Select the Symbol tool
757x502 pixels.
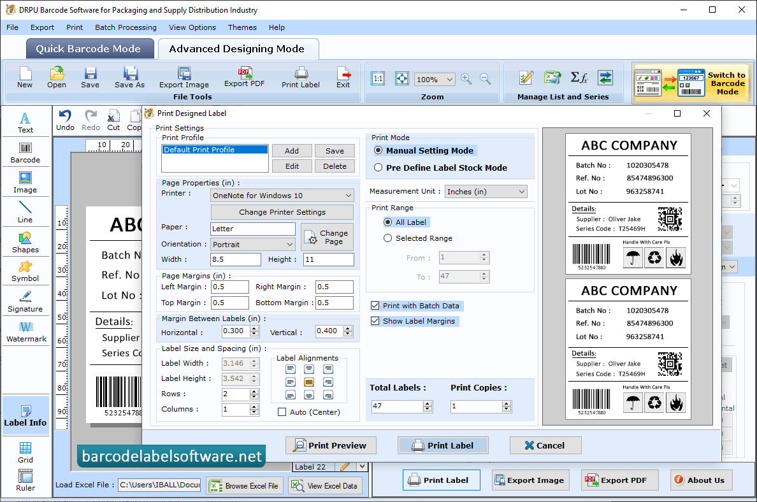pos(25,272)
